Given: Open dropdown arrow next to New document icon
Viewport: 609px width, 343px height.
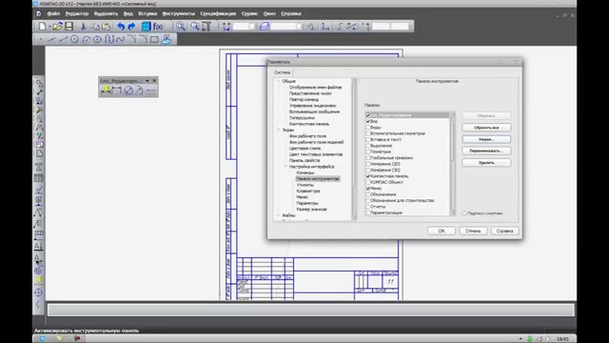Looking at the screenshot, I should 49,27.
